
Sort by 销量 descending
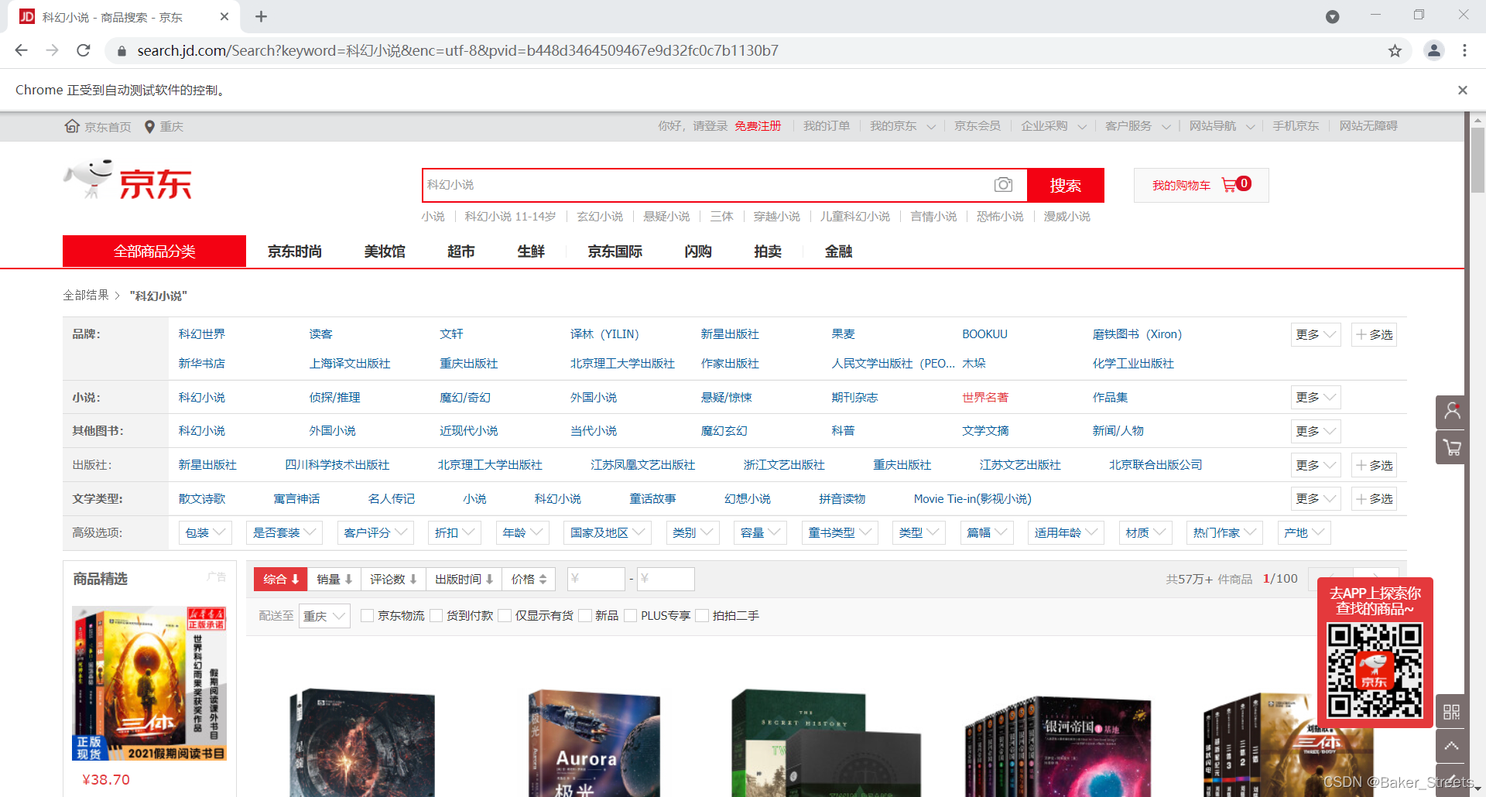point(334,579)
